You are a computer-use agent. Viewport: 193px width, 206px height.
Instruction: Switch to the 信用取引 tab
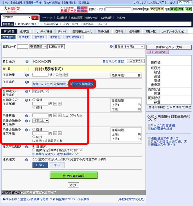pyautogui.click(x=25, y=31)
